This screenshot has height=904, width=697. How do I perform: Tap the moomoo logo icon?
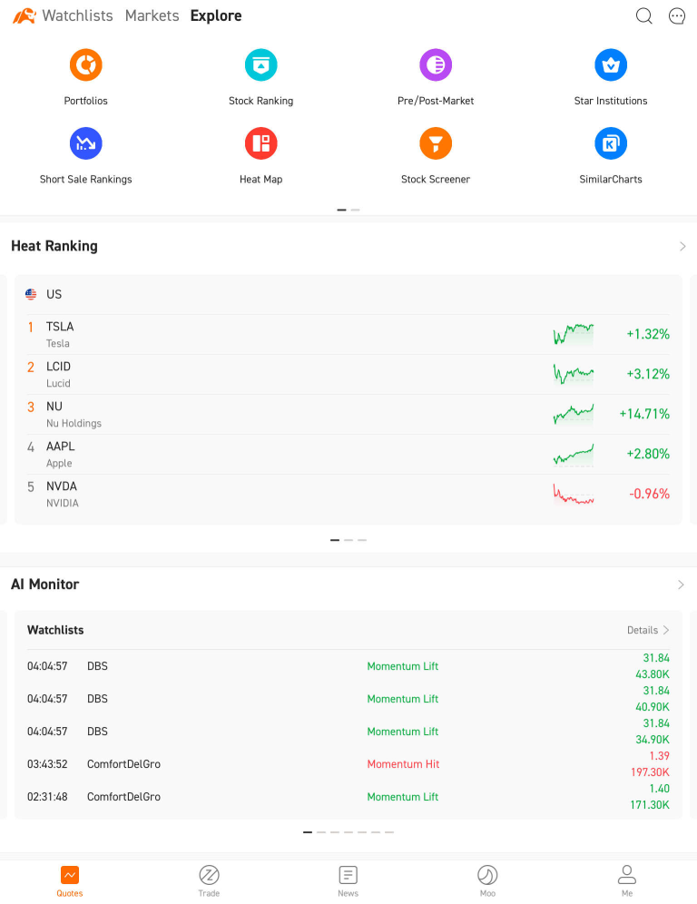[25, 15]
